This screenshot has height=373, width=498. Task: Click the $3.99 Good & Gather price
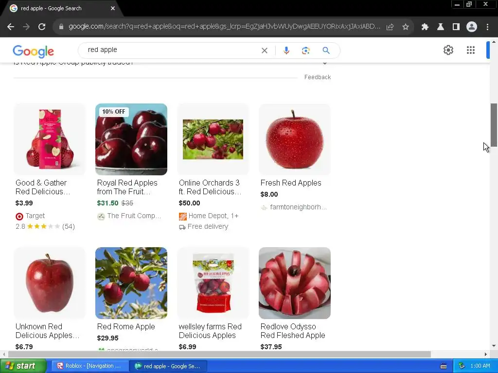[24, 203]
